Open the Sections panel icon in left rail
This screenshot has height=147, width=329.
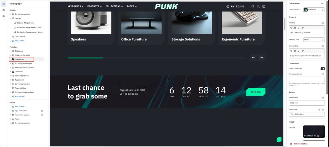[x=4, y=4]
